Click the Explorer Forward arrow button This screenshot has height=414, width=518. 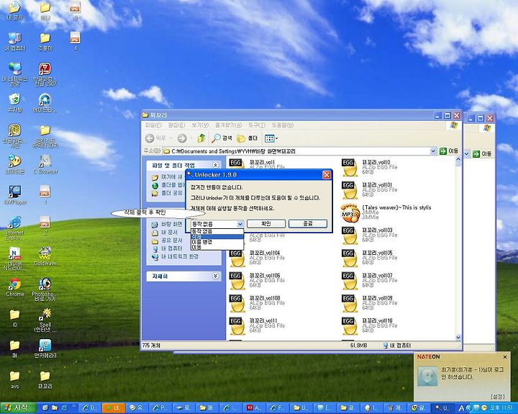pyautogui.click(x=182, y=138)
